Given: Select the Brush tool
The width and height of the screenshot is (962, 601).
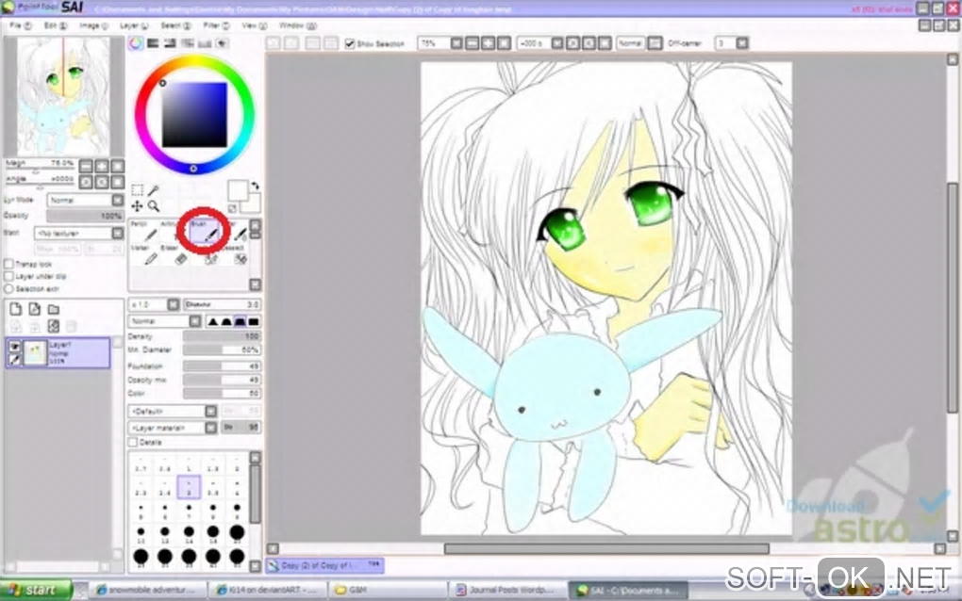Looking at the screenshot, I should (x=205, y=232).
